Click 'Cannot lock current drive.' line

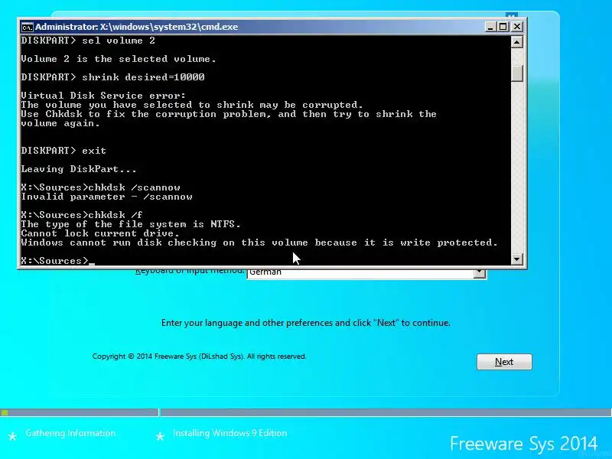point(100,233)
